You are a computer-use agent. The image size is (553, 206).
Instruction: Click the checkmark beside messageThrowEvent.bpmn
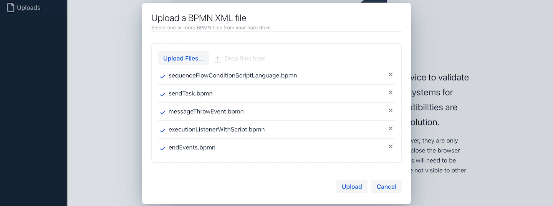coord(162,112)
